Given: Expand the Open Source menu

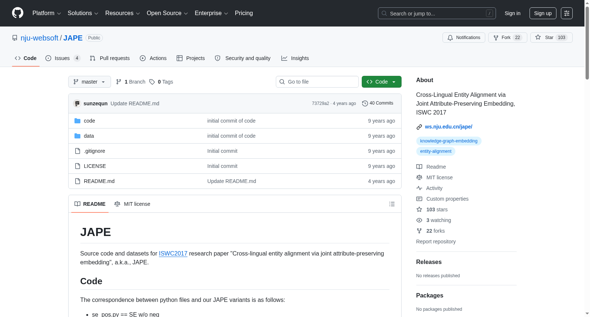Looking at the screenshot, I should [167, 13].
